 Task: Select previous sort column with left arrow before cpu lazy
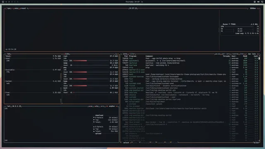click(x=246, y=54)
